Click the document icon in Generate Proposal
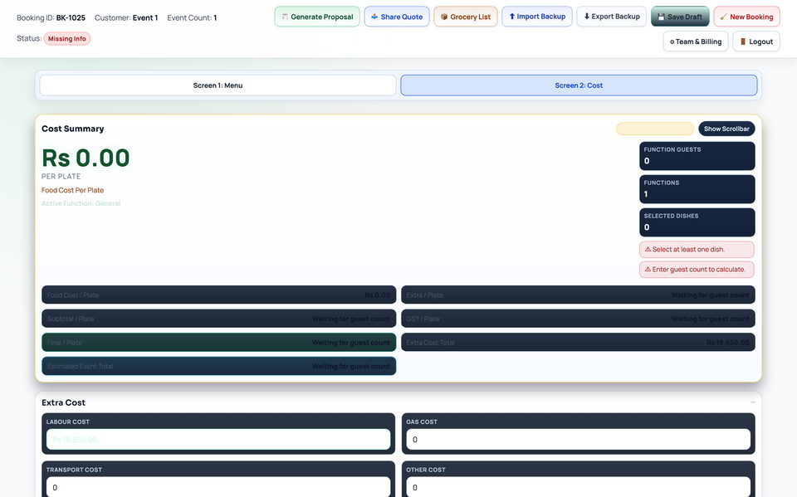This screenshot has width=797, height=497. [285, 16]
